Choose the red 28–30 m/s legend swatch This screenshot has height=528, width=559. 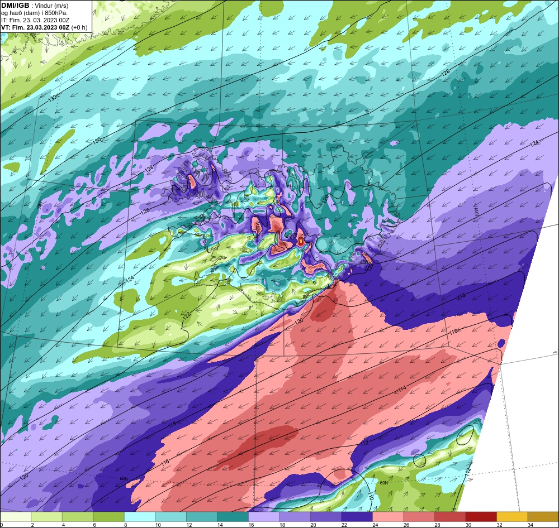point(450,517)
